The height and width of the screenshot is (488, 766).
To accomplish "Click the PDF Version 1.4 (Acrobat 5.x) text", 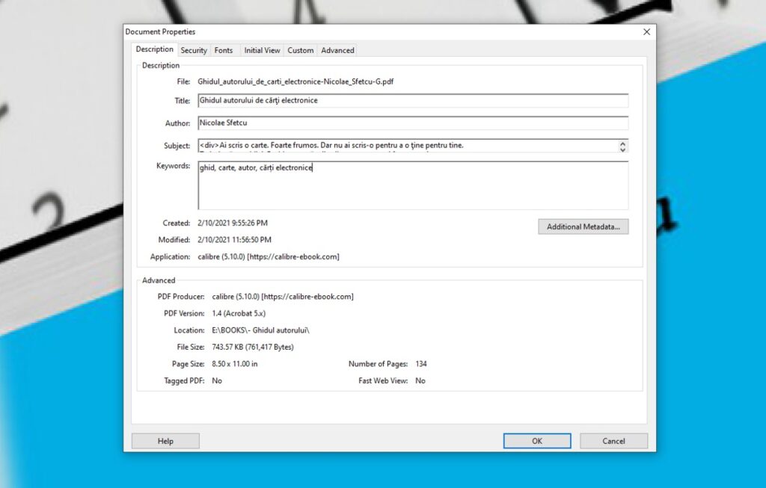I will tap(239, 313).
